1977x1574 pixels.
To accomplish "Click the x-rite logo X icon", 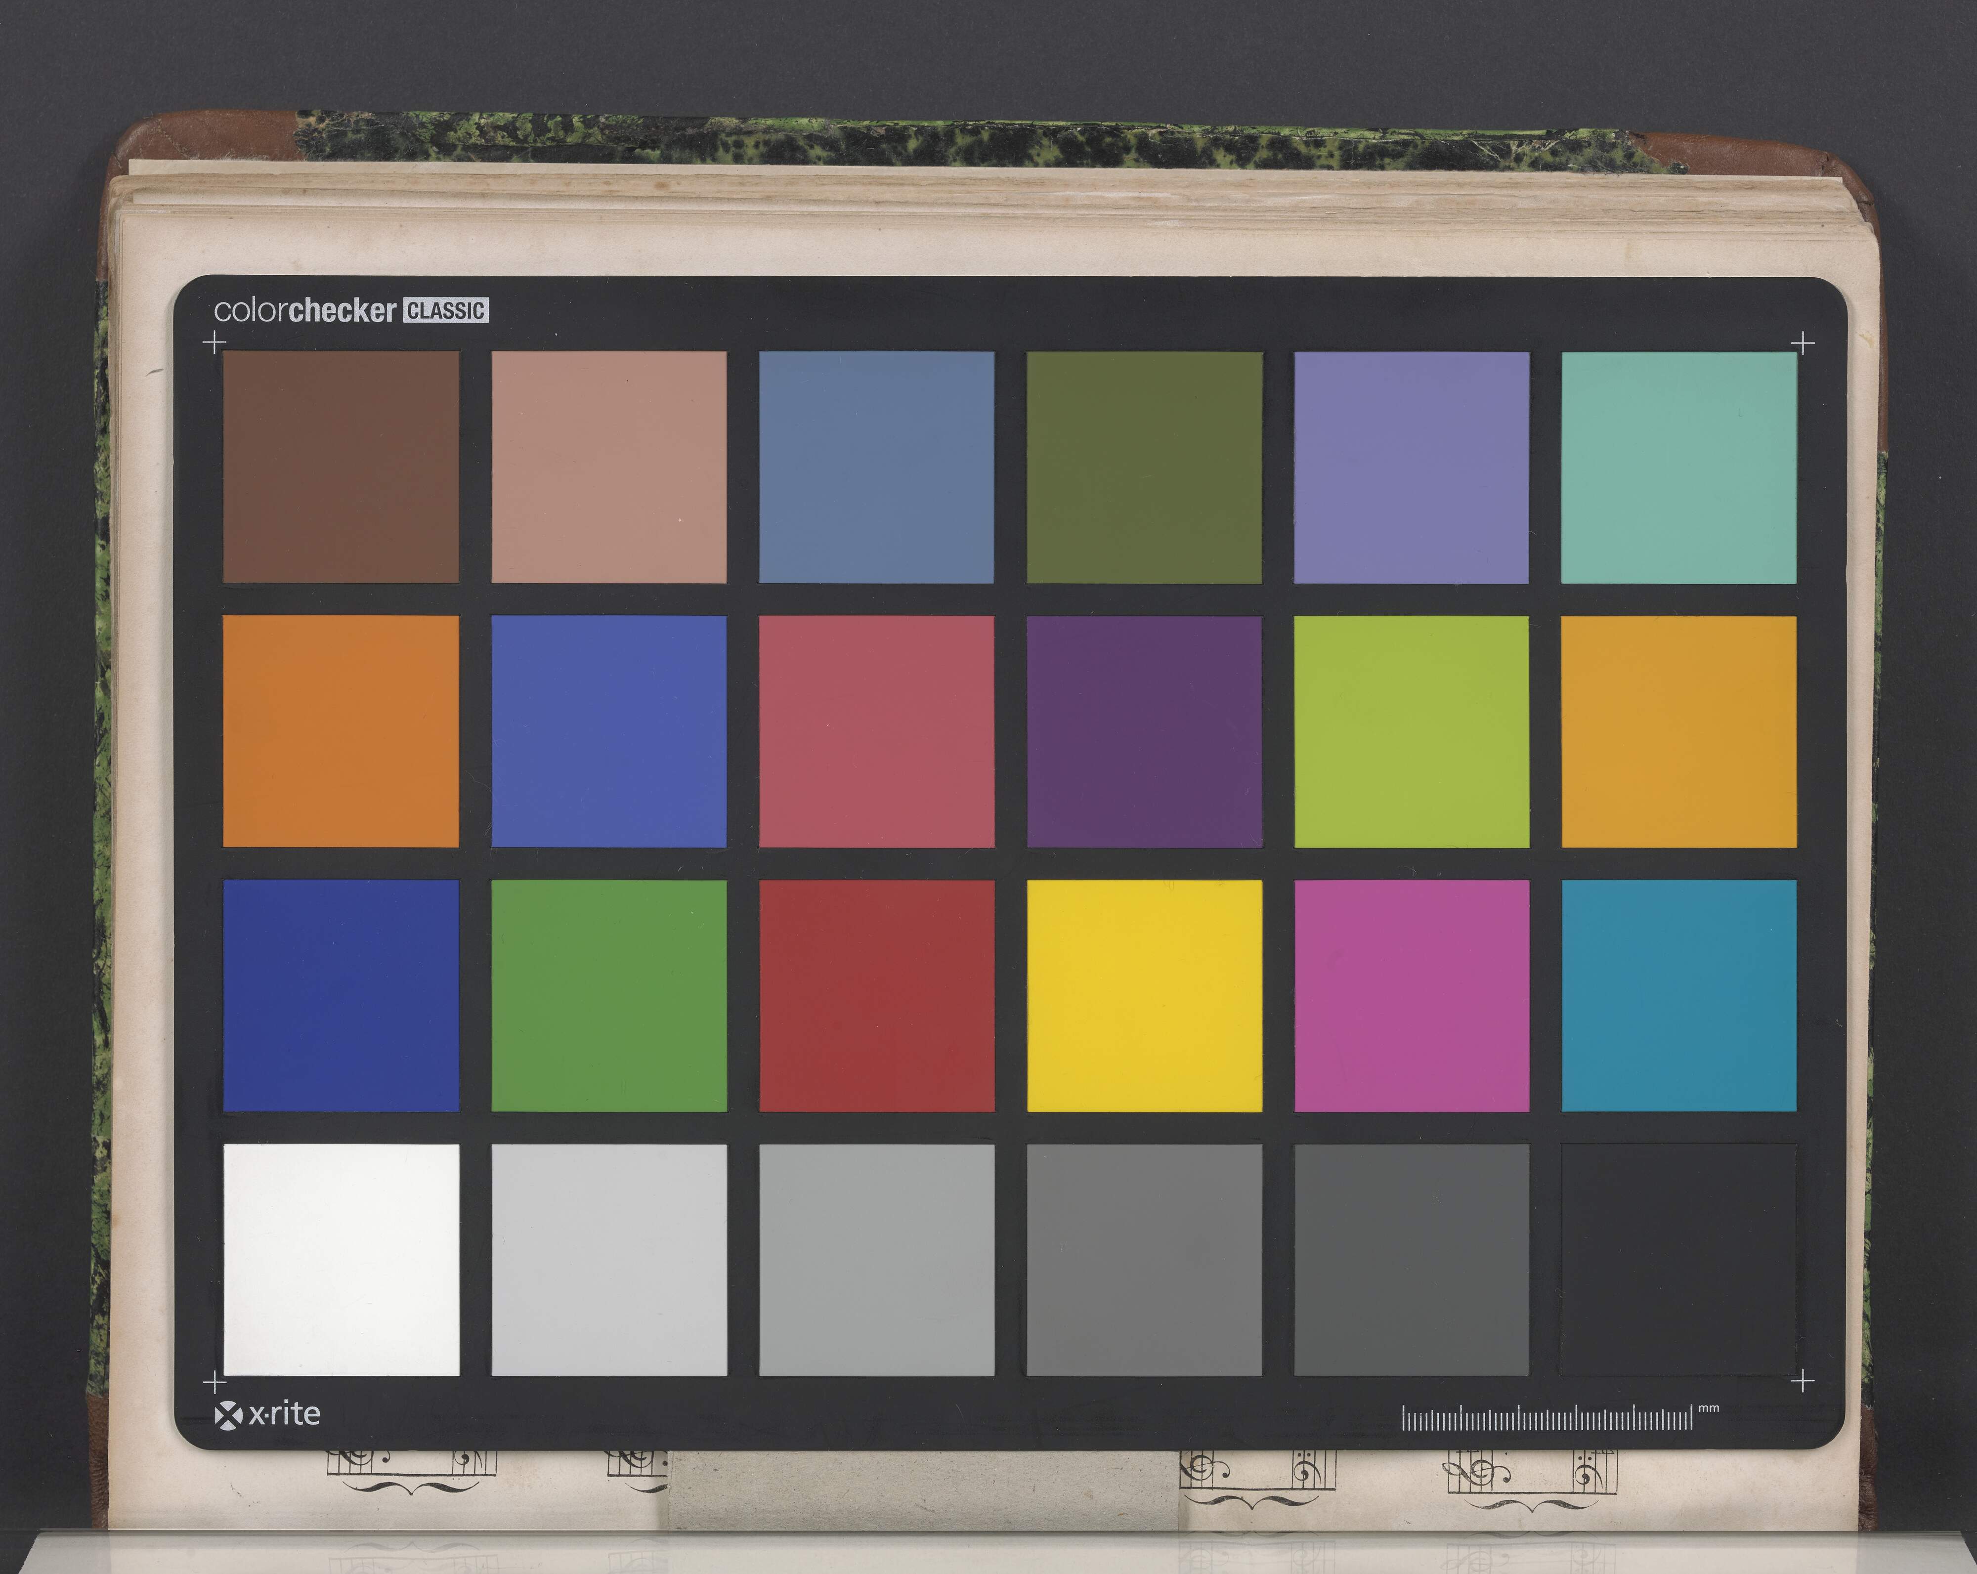I will (x=227, y=1415).
